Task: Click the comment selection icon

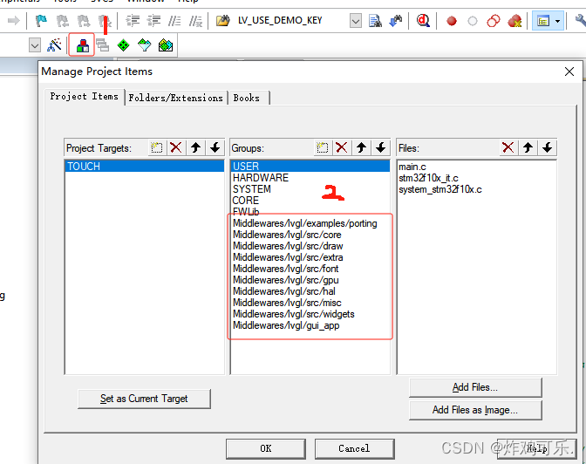Action: pyautogui.click(x=174, y=21)
